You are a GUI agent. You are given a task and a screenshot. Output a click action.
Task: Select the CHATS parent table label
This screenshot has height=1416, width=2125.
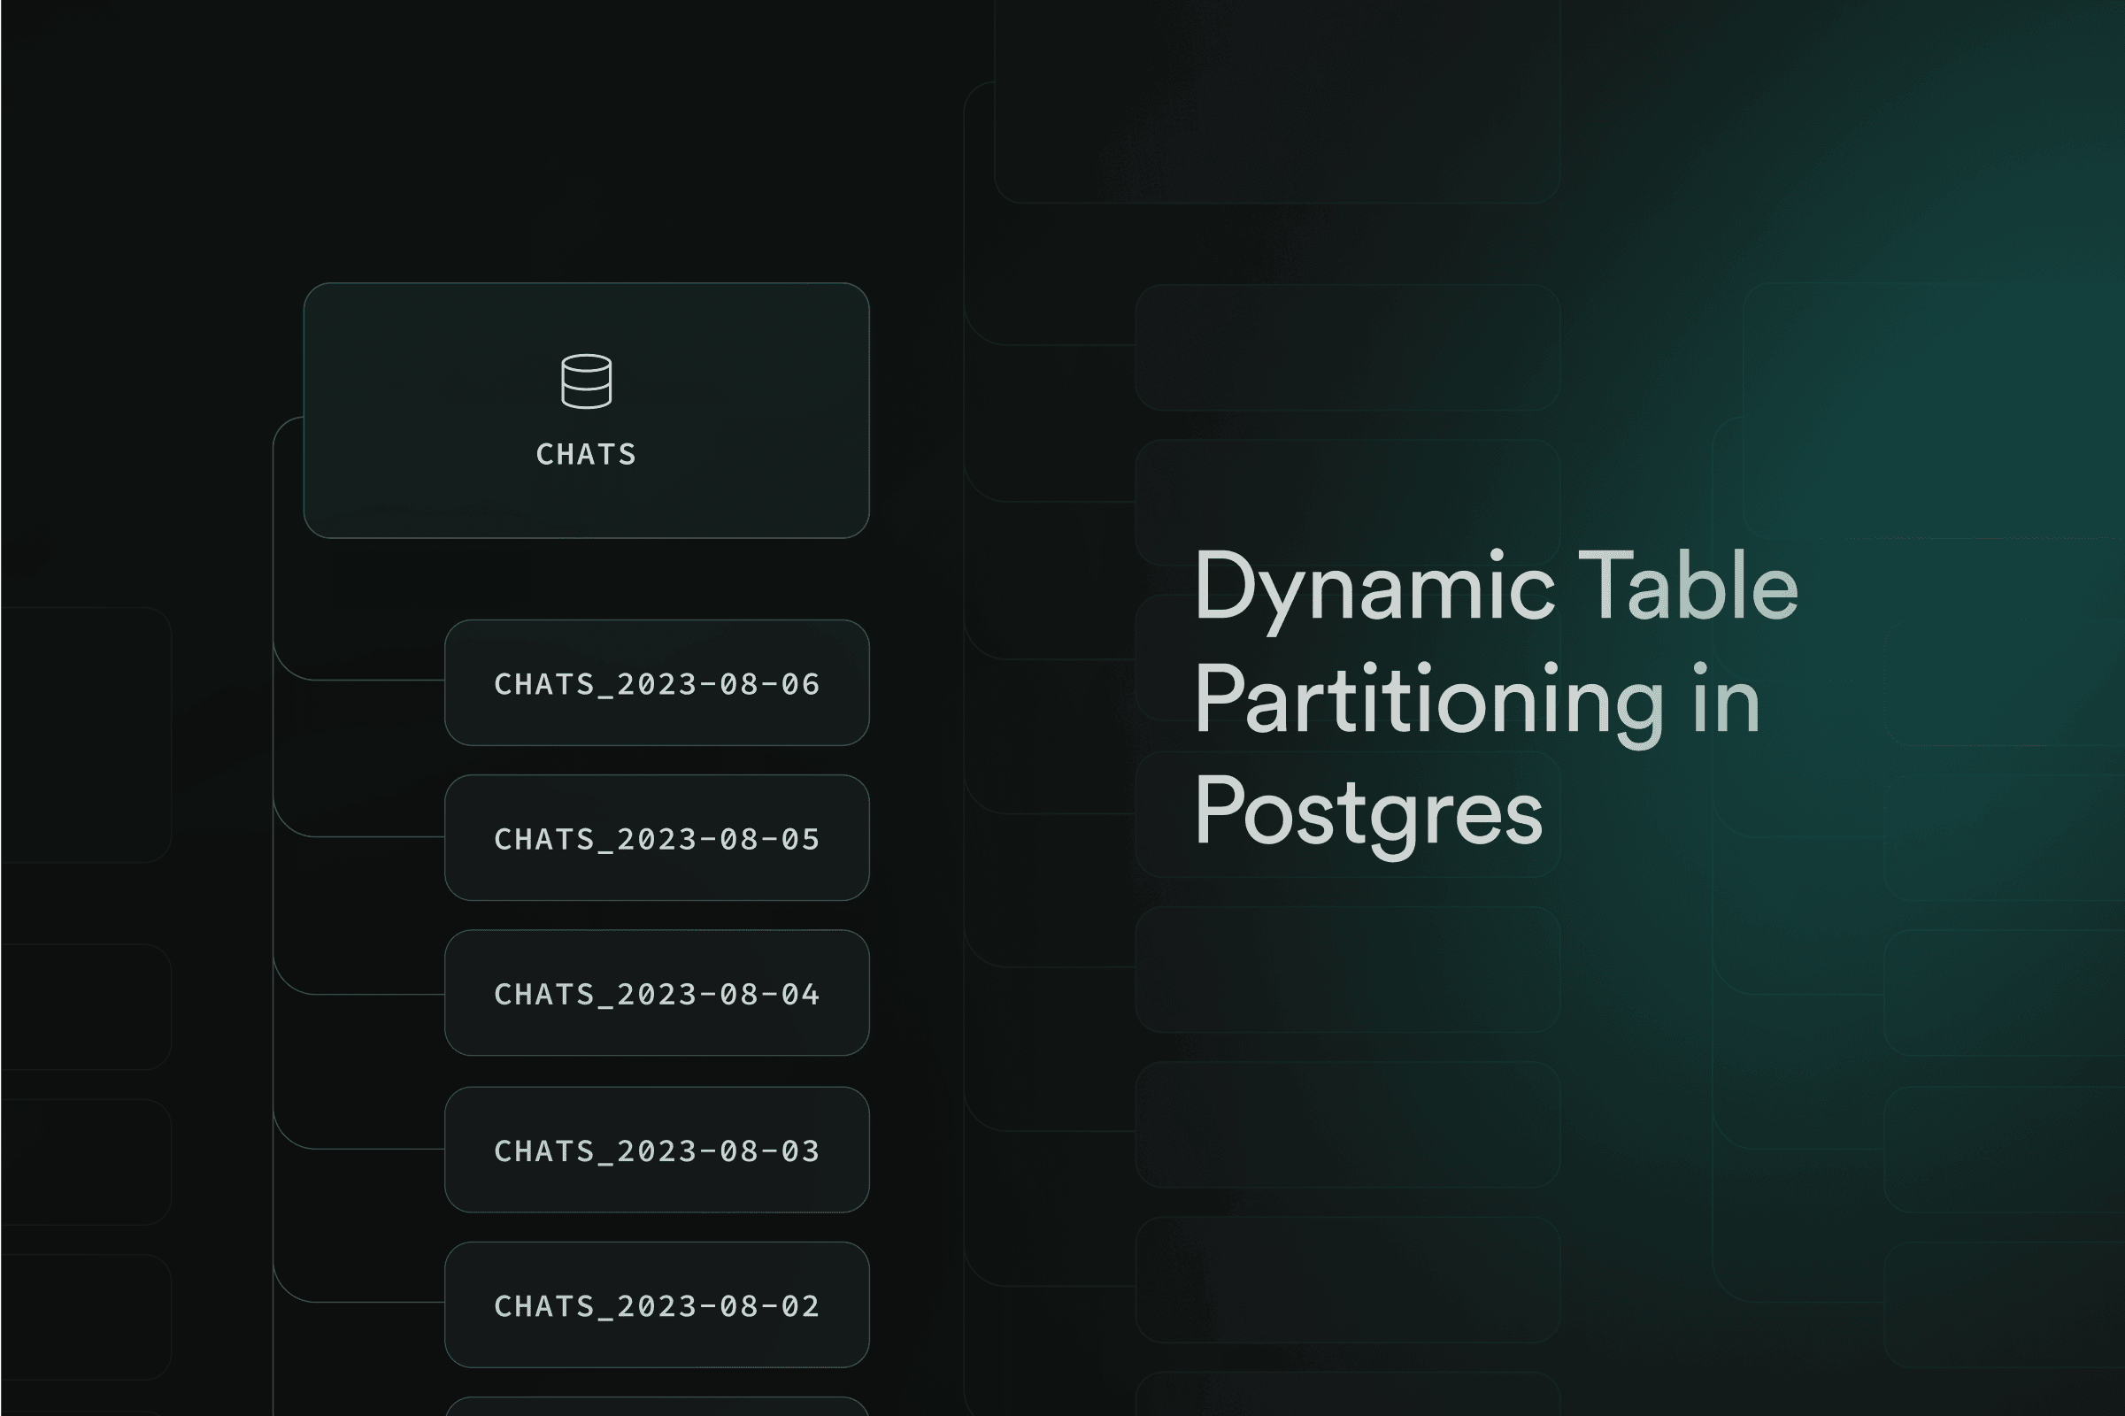pos(586,454)
